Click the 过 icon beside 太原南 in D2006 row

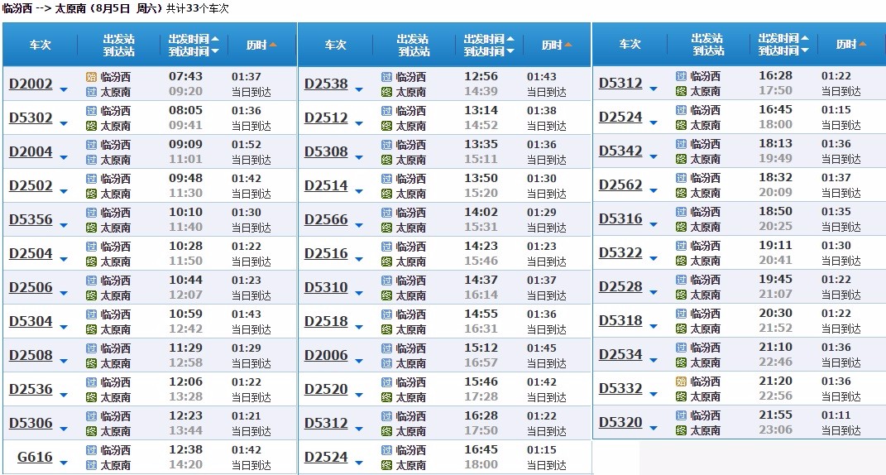(386, 363)
